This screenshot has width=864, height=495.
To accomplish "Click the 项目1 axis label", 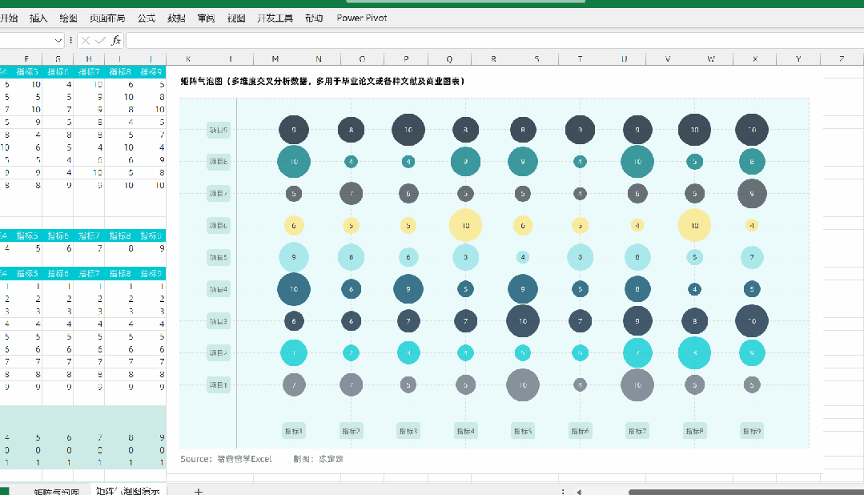I will pos(219,384).
